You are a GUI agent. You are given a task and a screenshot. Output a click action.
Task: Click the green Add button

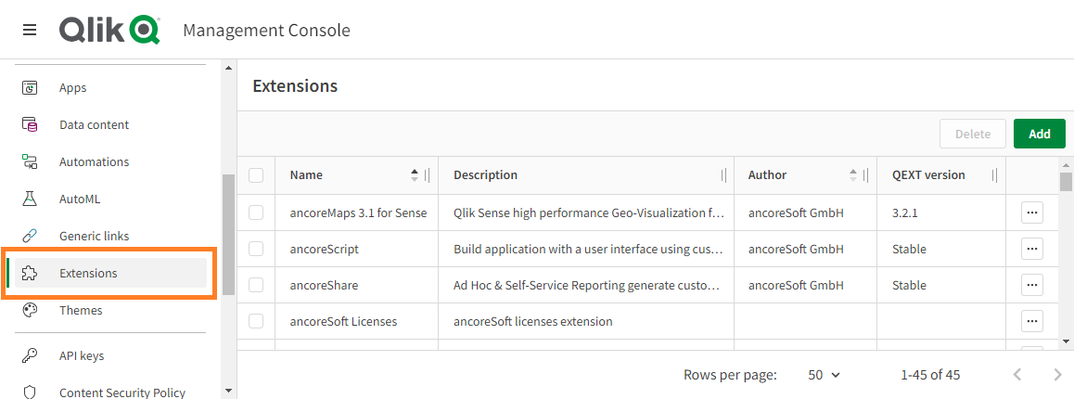[1039, 134]
